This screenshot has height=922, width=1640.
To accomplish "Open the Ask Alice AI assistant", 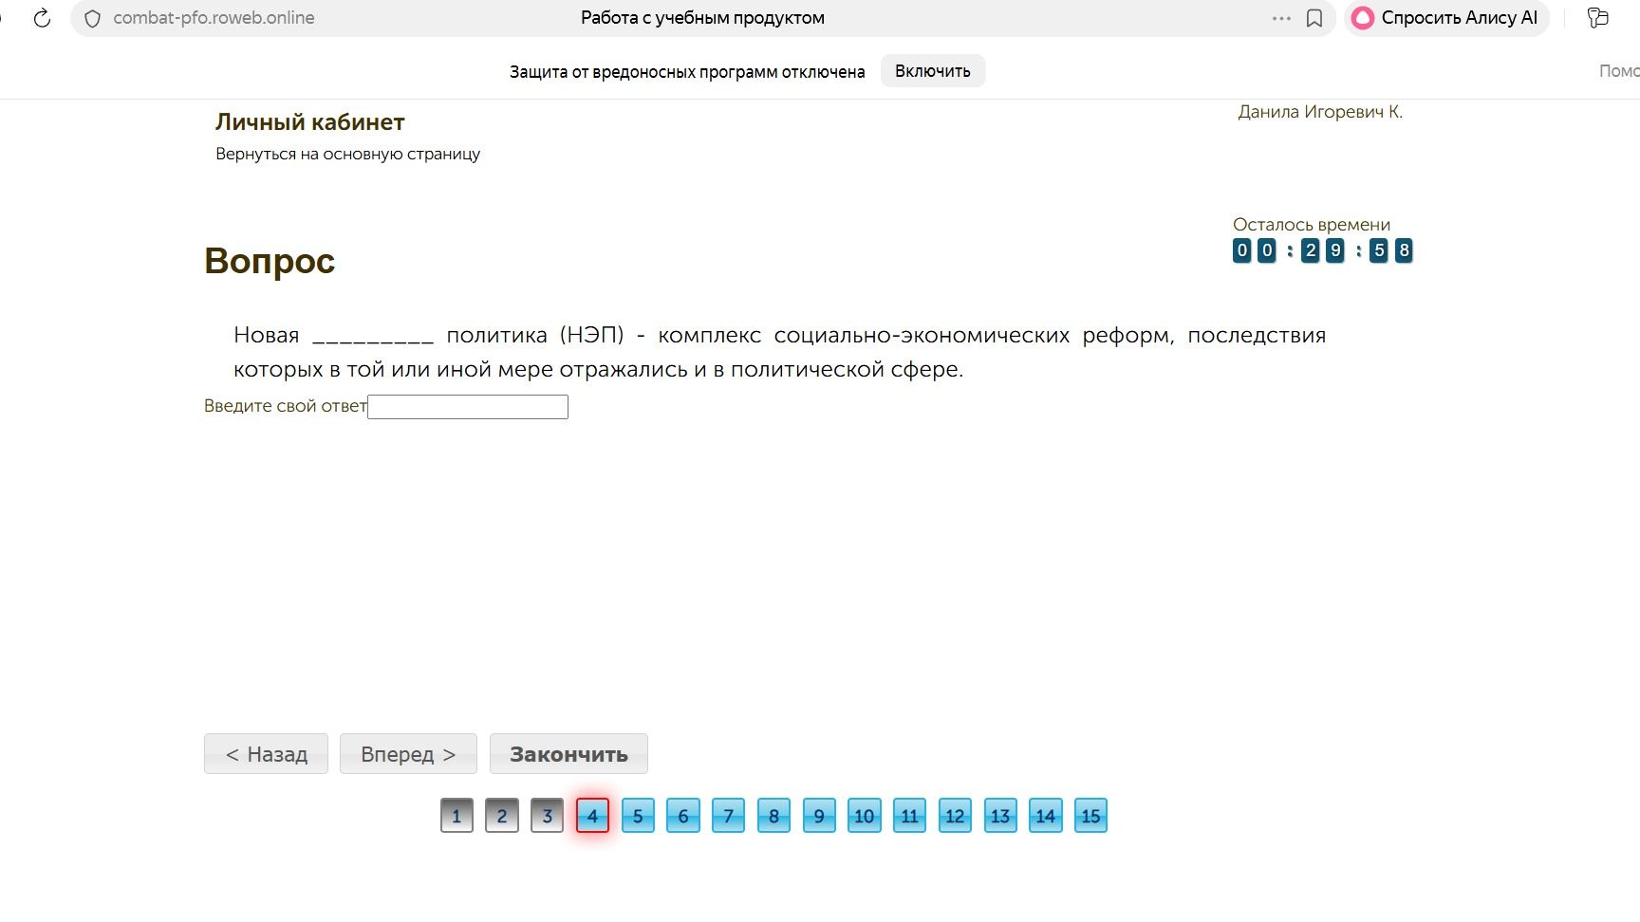I will pyautogui.click(x=1444, y=18).
